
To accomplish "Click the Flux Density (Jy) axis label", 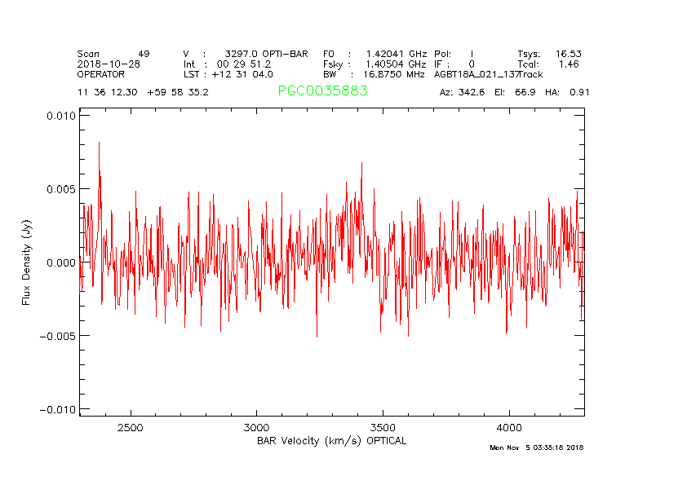I will point(26,262).
